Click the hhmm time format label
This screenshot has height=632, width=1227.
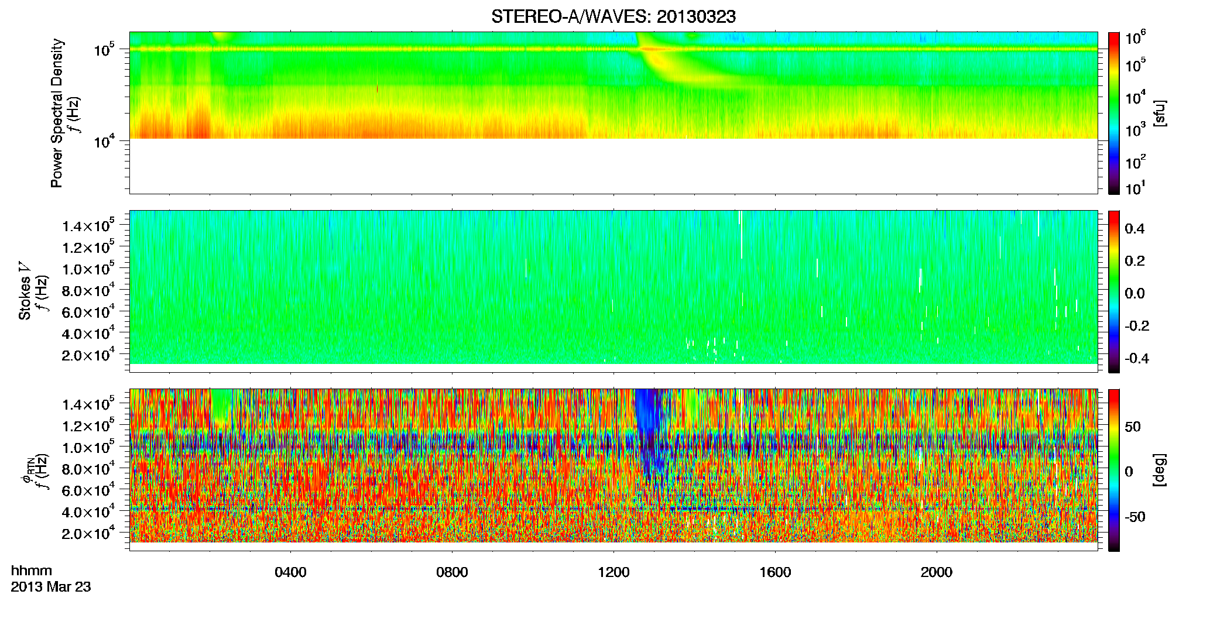32,571
